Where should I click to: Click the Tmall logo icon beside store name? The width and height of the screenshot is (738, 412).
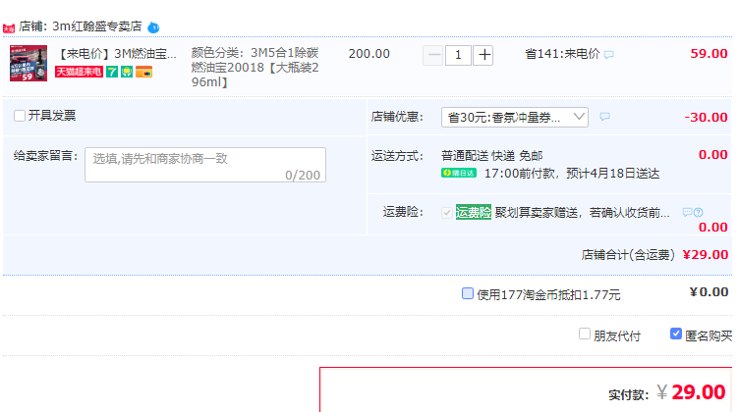9,26
